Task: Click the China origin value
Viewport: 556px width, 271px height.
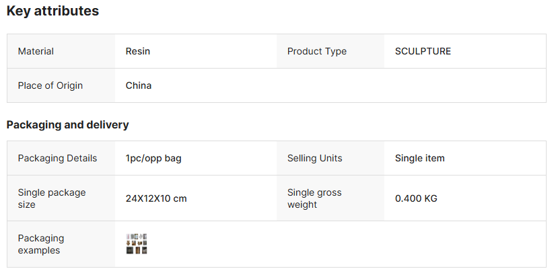Action: click(139, 85)
